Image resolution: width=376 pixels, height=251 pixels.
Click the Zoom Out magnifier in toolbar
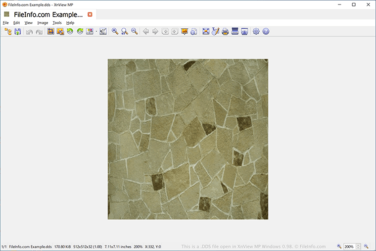point(135,31)
